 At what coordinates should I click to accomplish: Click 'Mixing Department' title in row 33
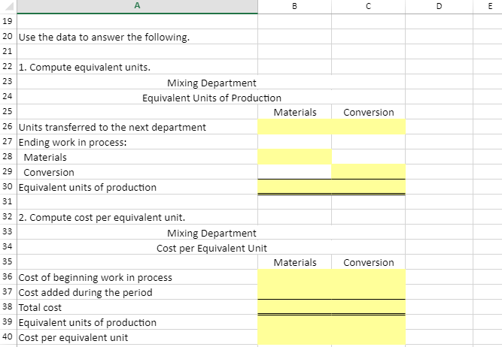211,233
